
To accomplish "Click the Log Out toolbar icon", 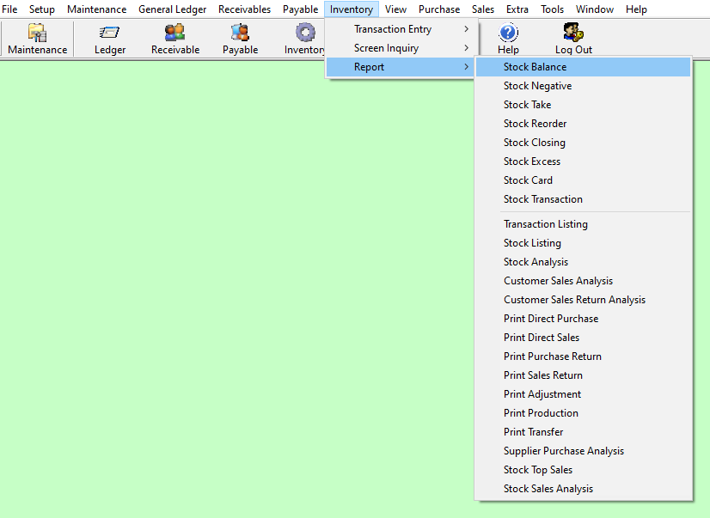I will pos(573,39).
